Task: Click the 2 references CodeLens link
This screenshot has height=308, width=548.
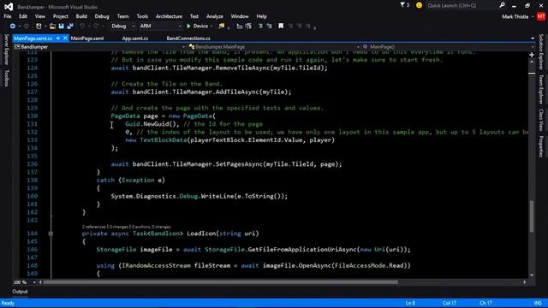Action: [93, 227]
